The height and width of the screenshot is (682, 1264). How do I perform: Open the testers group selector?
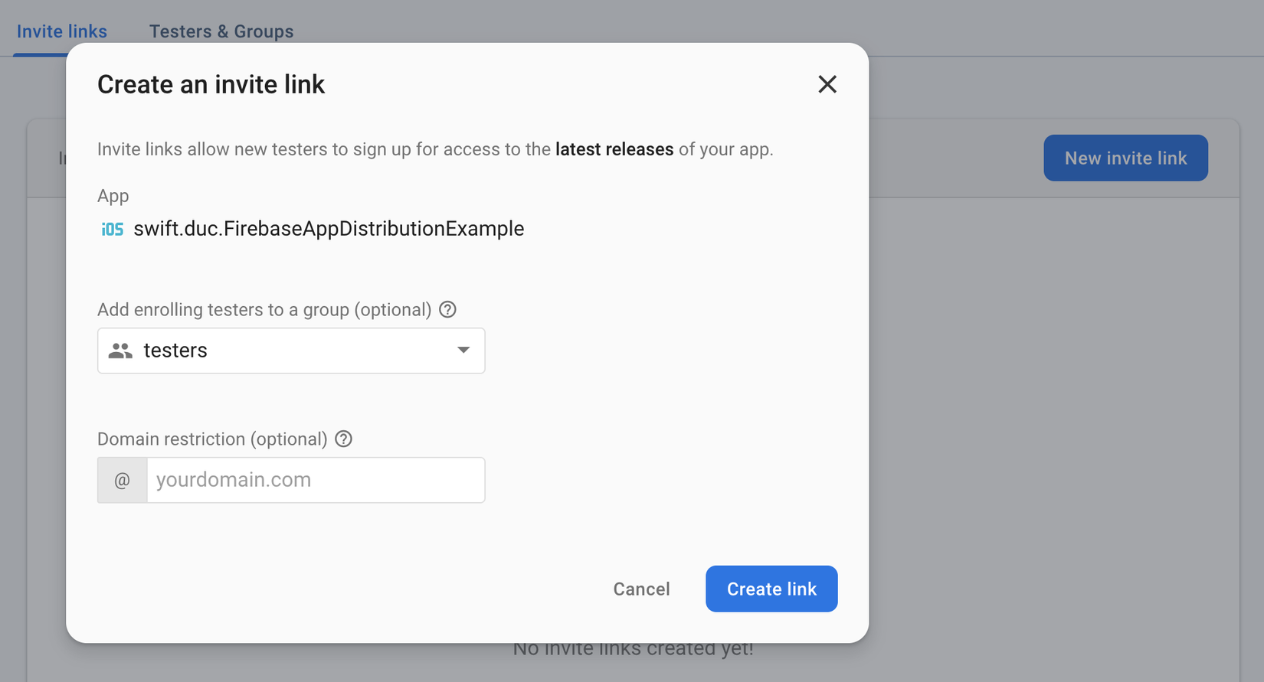pos(291,351)
